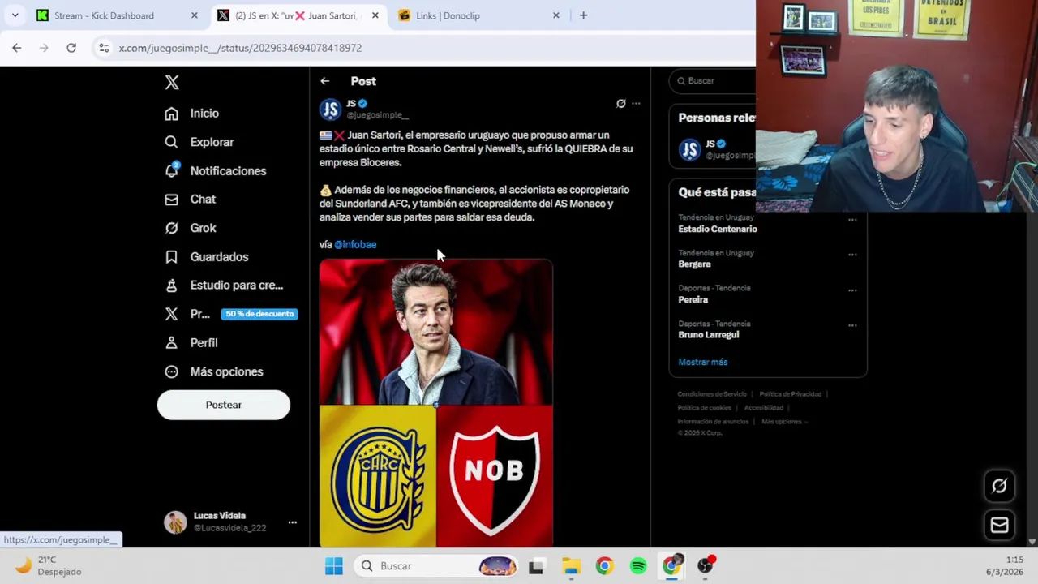1038x584 pixels.
Task: Open options for Estadio Centenario trend
Action: click(852, 220)
